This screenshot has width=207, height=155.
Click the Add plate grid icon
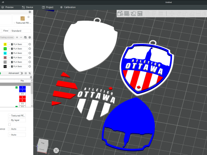(x=127, y=14)
